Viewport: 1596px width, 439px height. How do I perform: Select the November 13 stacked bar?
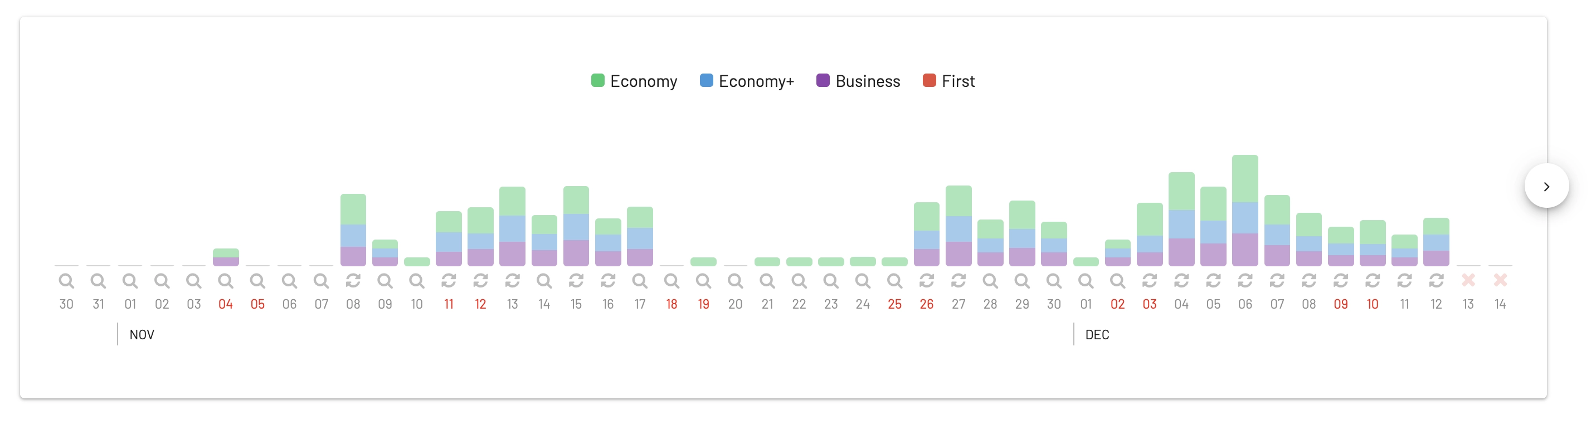click(512, 227)
